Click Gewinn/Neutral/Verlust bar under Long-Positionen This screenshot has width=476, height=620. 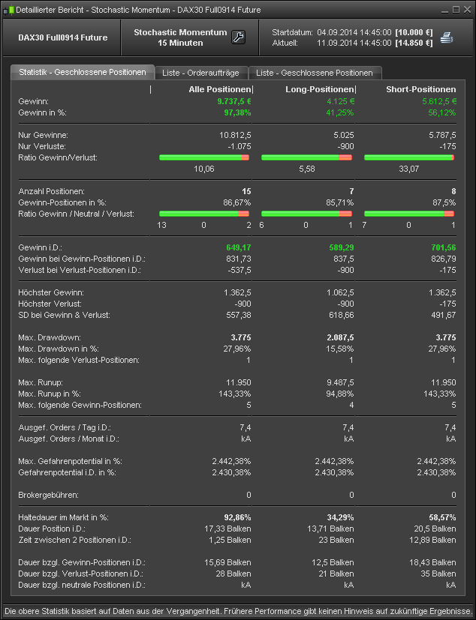pyautogui.click(x=306, y=214)
